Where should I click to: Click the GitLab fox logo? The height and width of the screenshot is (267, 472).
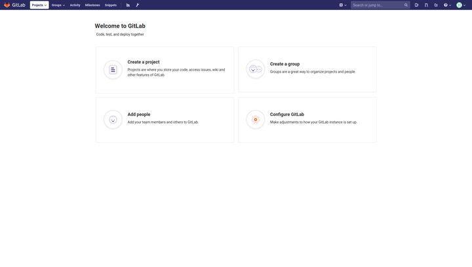coord(7,5)
